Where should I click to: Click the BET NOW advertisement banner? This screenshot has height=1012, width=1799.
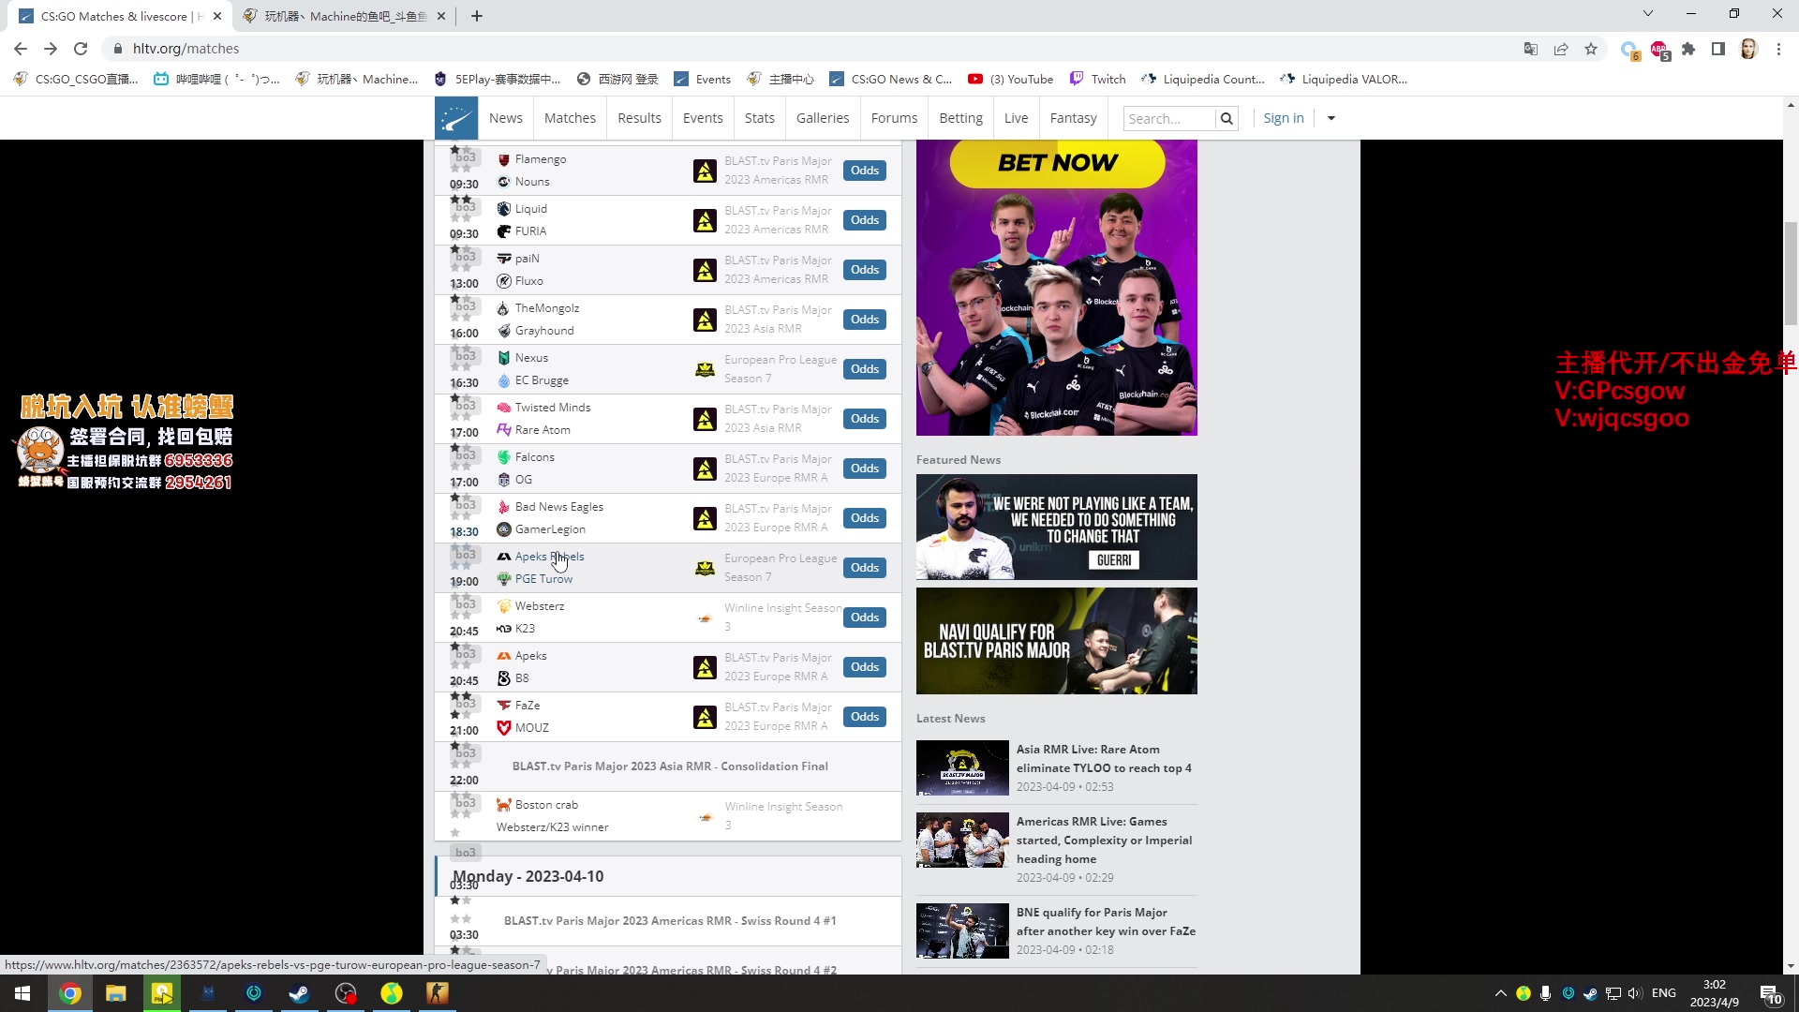1056,288
